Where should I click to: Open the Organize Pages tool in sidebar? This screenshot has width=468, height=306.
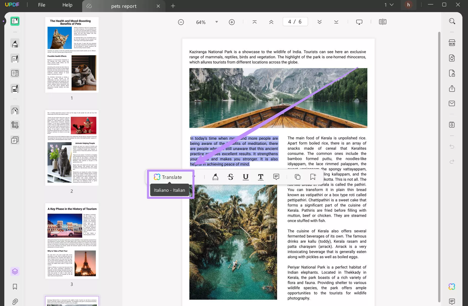tap(15, 111)
